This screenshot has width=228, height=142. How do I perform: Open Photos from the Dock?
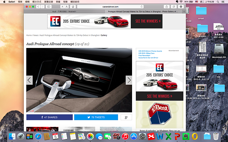[90, 136]
